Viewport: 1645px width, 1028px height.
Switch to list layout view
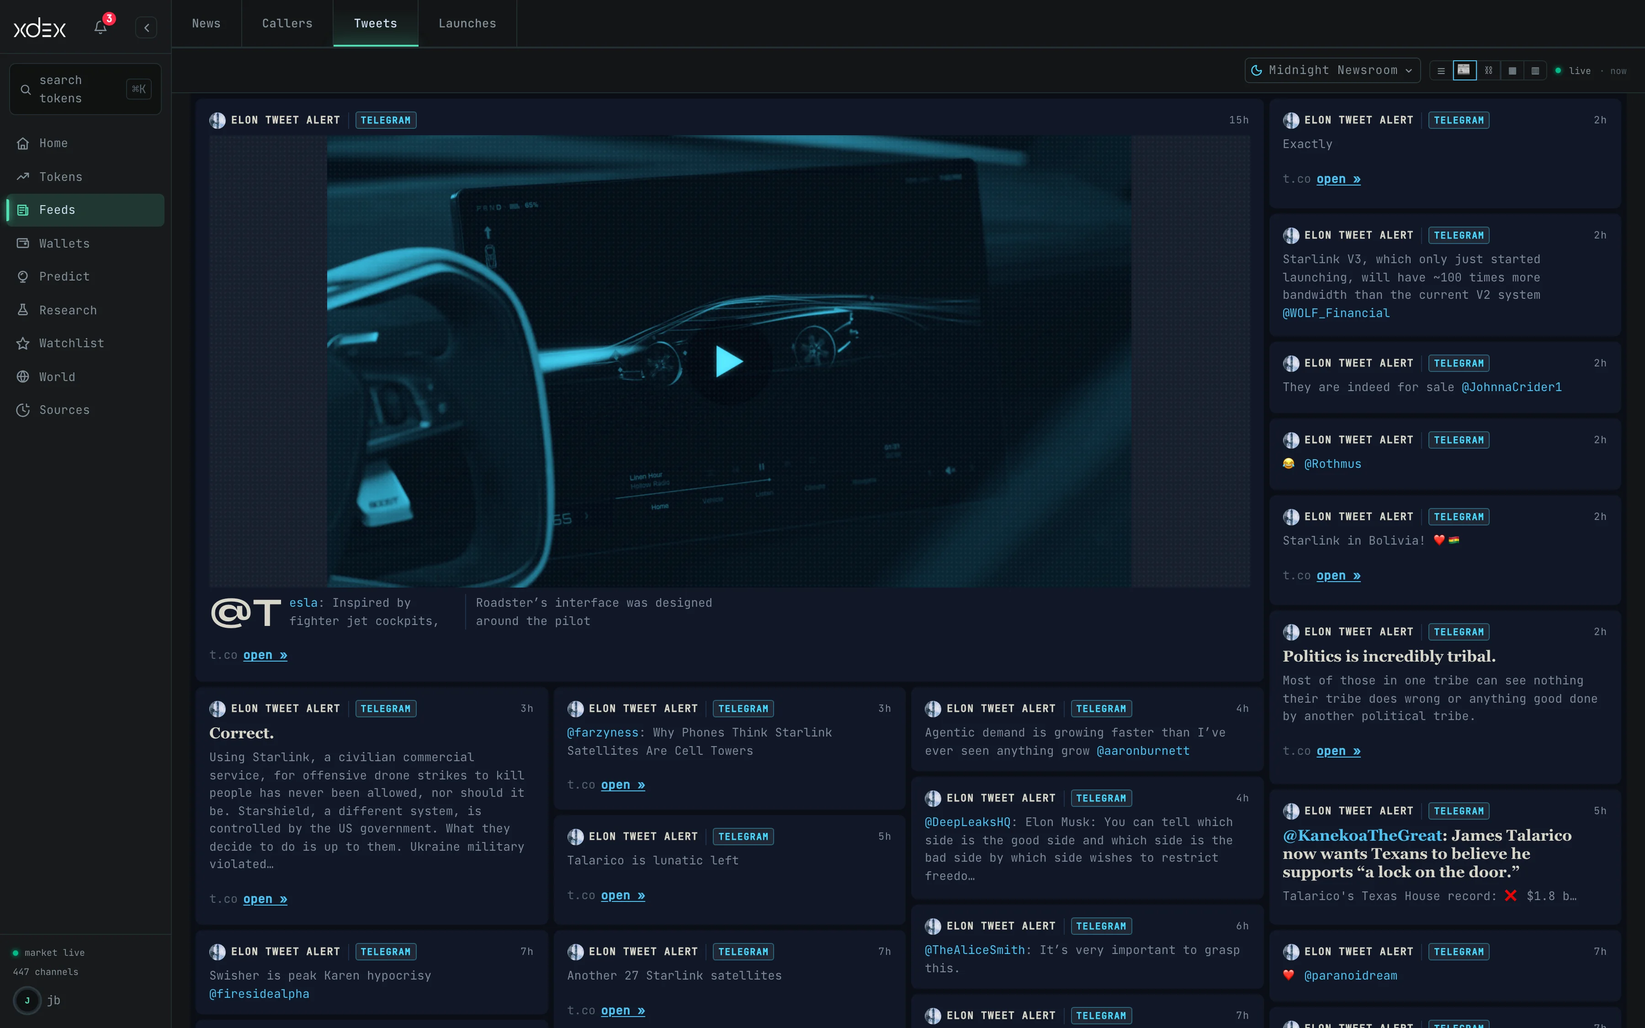click(x=1441, y=71)
